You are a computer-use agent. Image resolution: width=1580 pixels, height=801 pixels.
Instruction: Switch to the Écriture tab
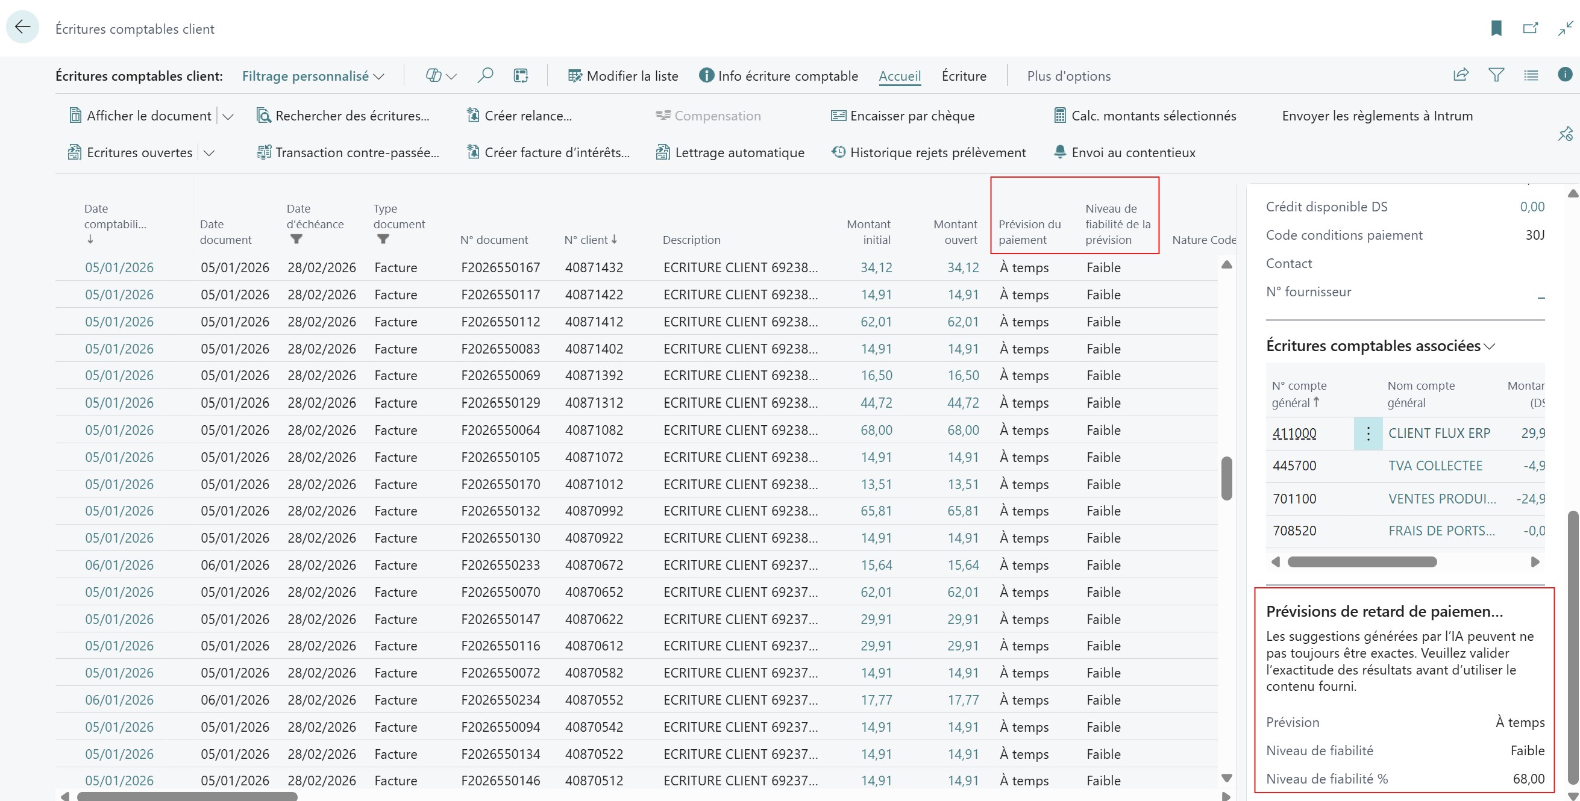click(964, 75)
